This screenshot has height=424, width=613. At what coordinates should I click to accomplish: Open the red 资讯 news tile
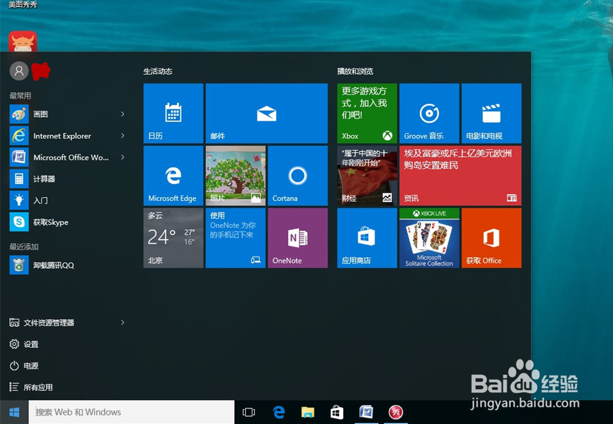(x=460, y=175)
